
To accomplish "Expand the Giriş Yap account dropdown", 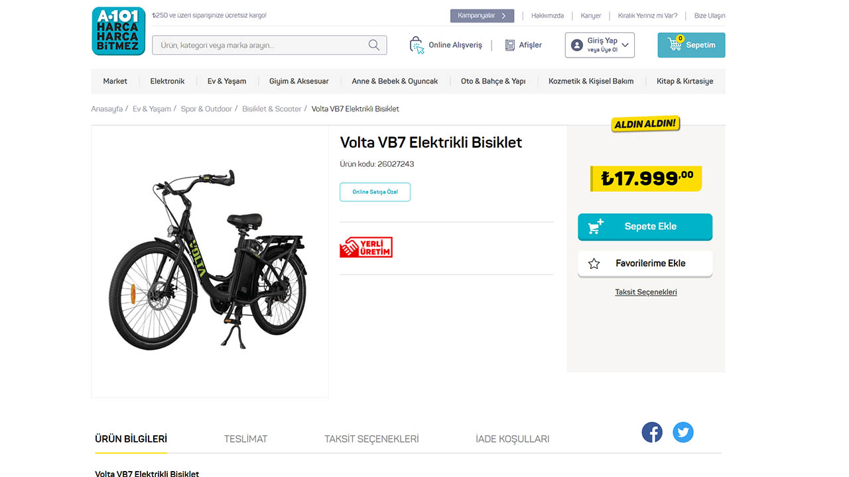I will pyautogui.click(x=625, y=45).
